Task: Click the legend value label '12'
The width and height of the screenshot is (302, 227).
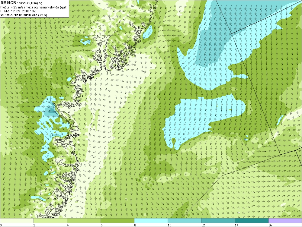Action: coord(203,225)
